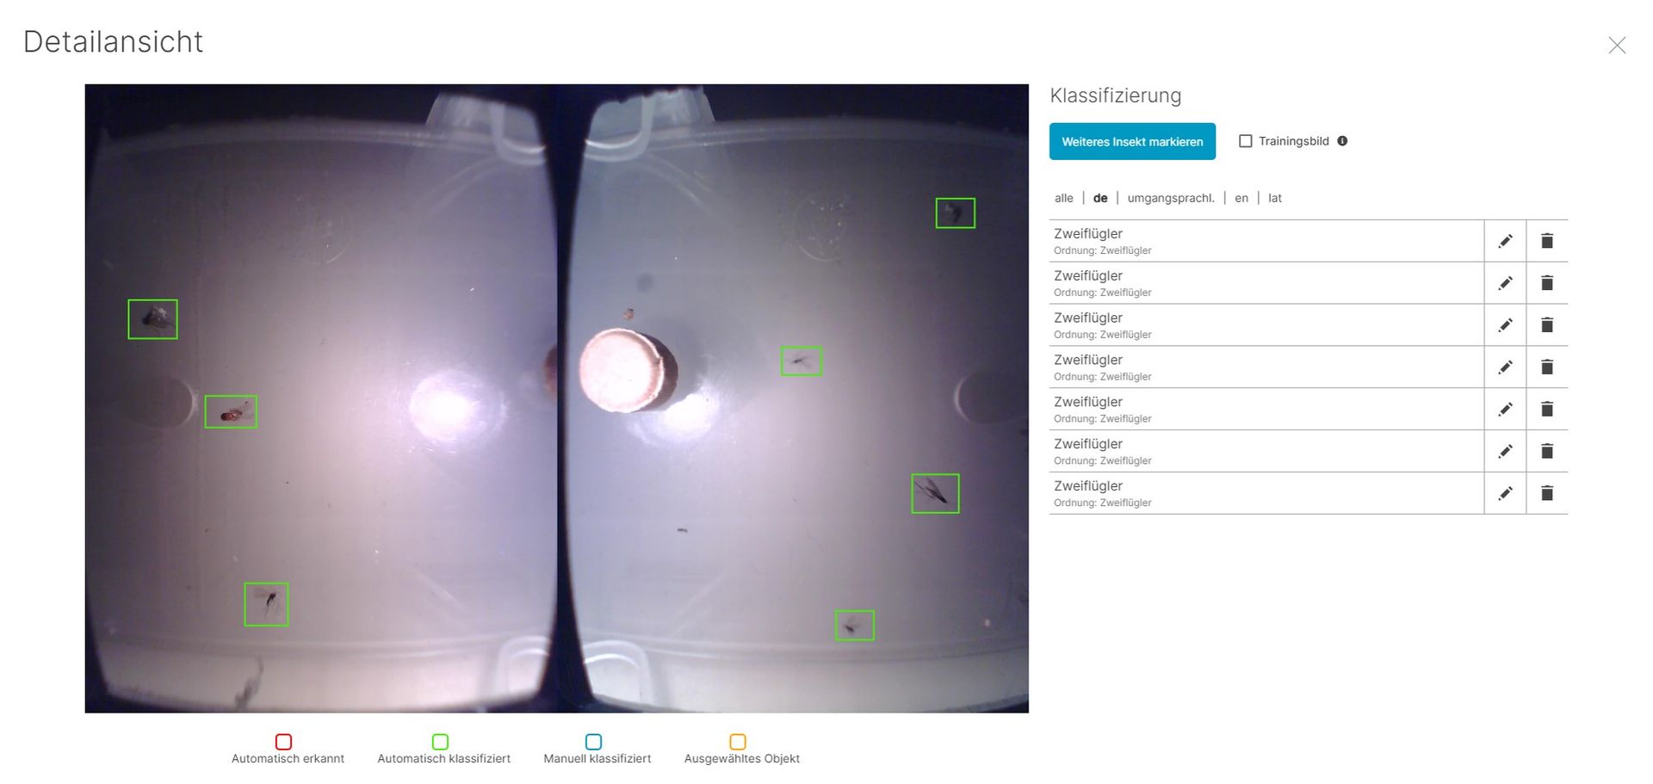Image resolution: width=1653 pixels, height=784 pixels.
Task: Remove the last Zweiflügler entry with trash icon
Action: pyautogui.click(x=1546, y=493)
